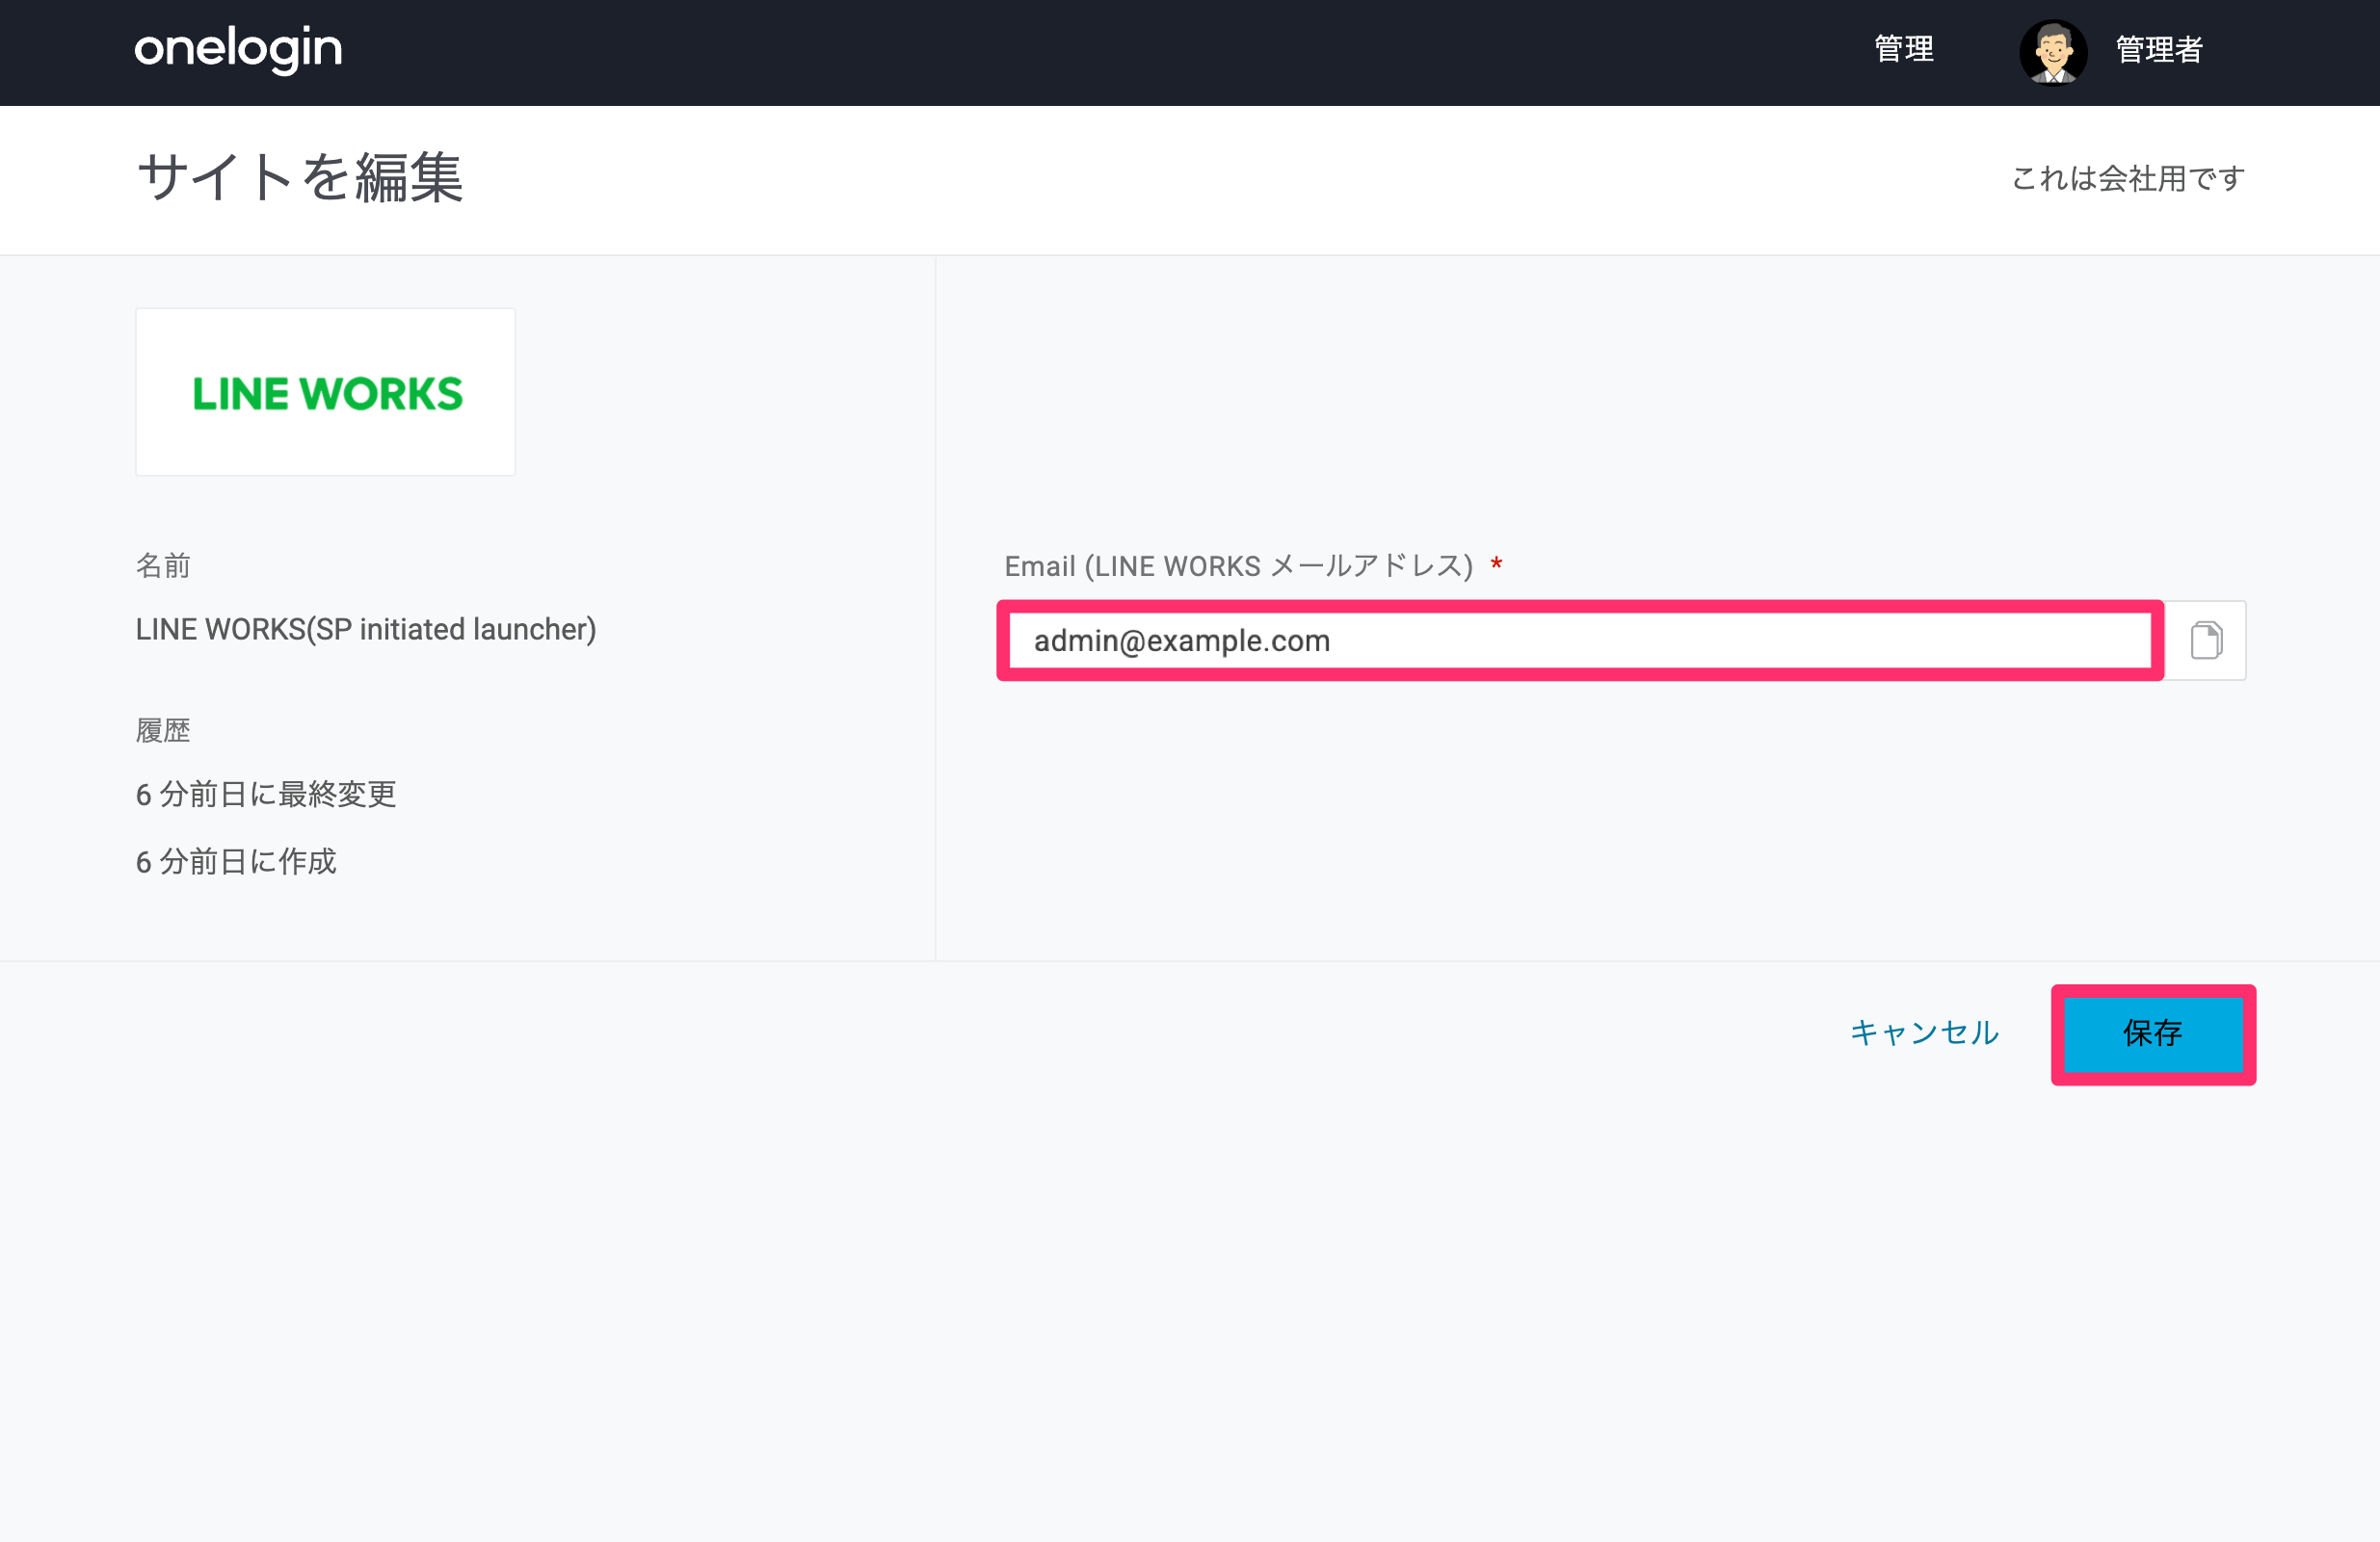2380x1542 pixels.
Task: Click the LINE WORKS logo thumbnail
Action: tap(326, 392)
